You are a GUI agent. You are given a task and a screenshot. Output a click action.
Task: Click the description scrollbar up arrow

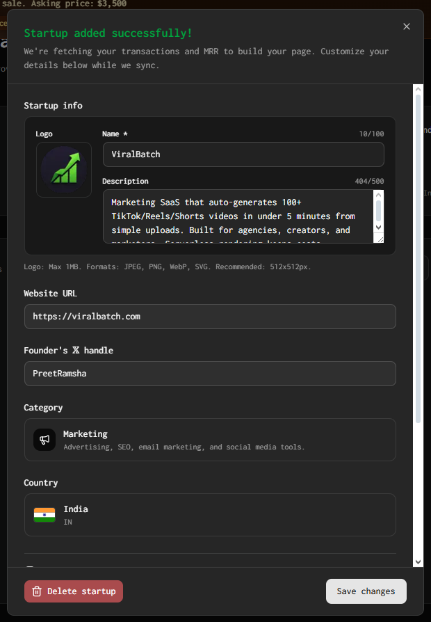click(x=379, y=195)
